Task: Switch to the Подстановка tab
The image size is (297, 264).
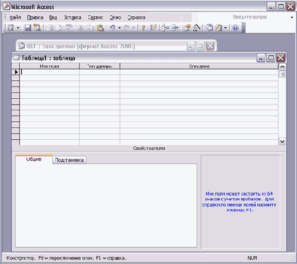Action: [x=69, y=160]
